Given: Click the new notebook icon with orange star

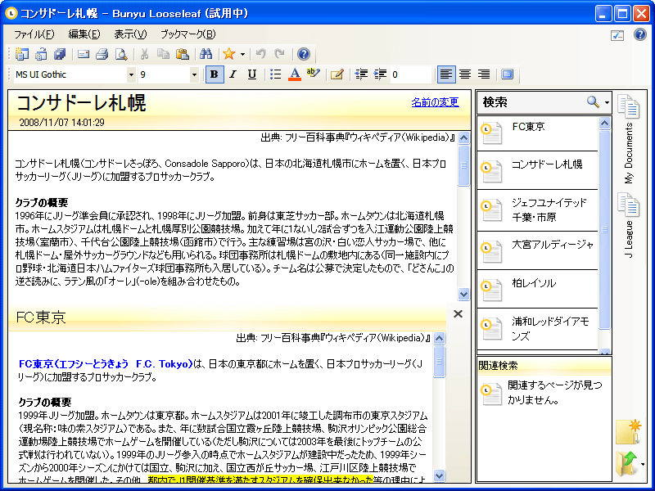Looking at the screenshot, I should (x=629, y=432).
